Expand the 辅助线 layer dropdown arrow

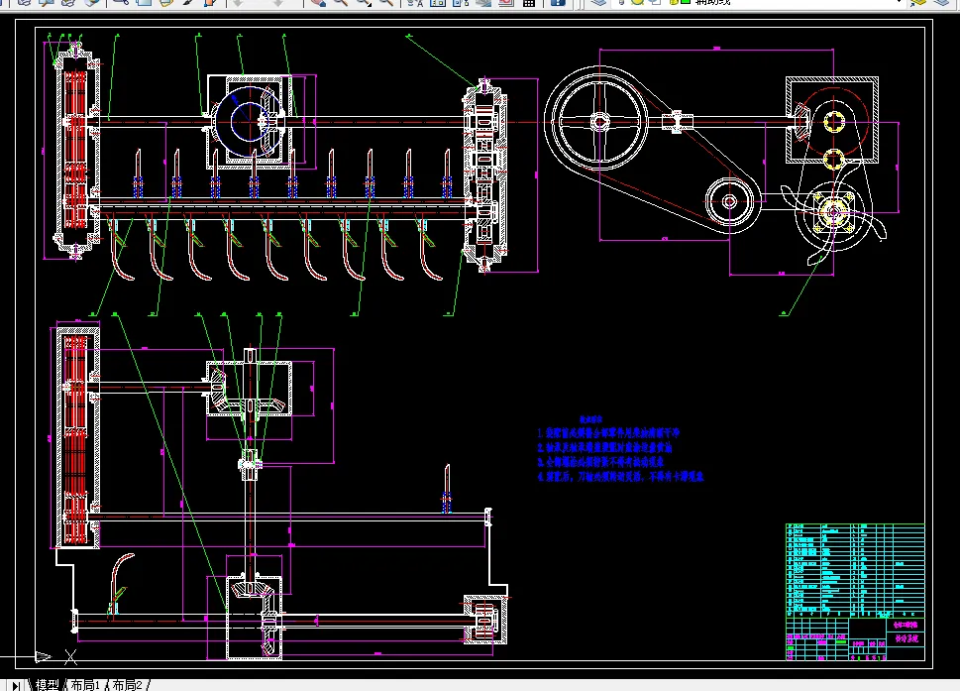[899, 2]
